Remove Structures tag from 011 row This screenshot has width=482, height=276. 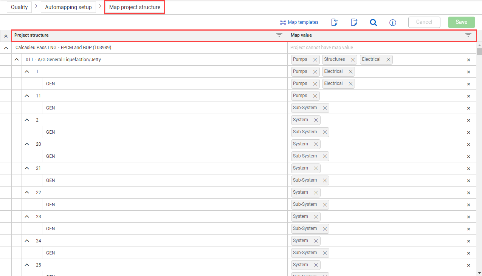353,60
